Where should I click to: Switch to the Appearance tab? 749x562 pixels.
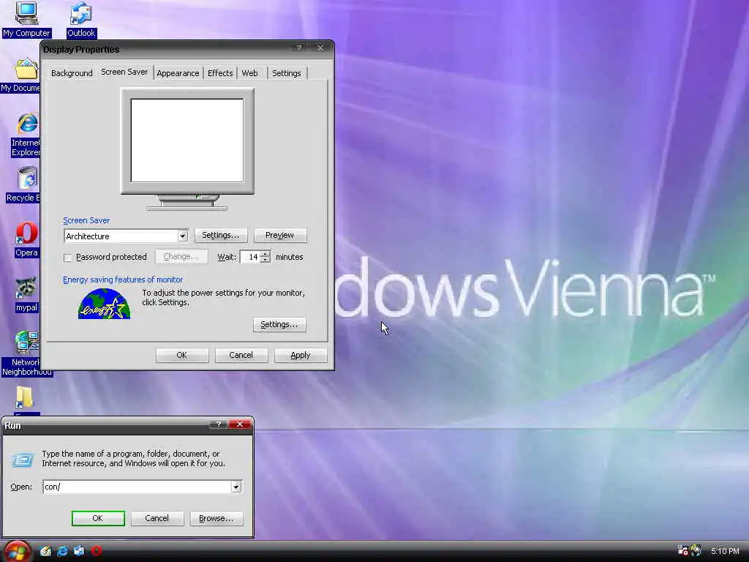[x=178, y=73]
